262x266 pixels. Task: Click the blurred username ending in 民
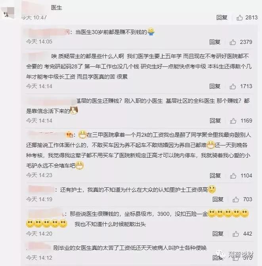tap(48, 32)
